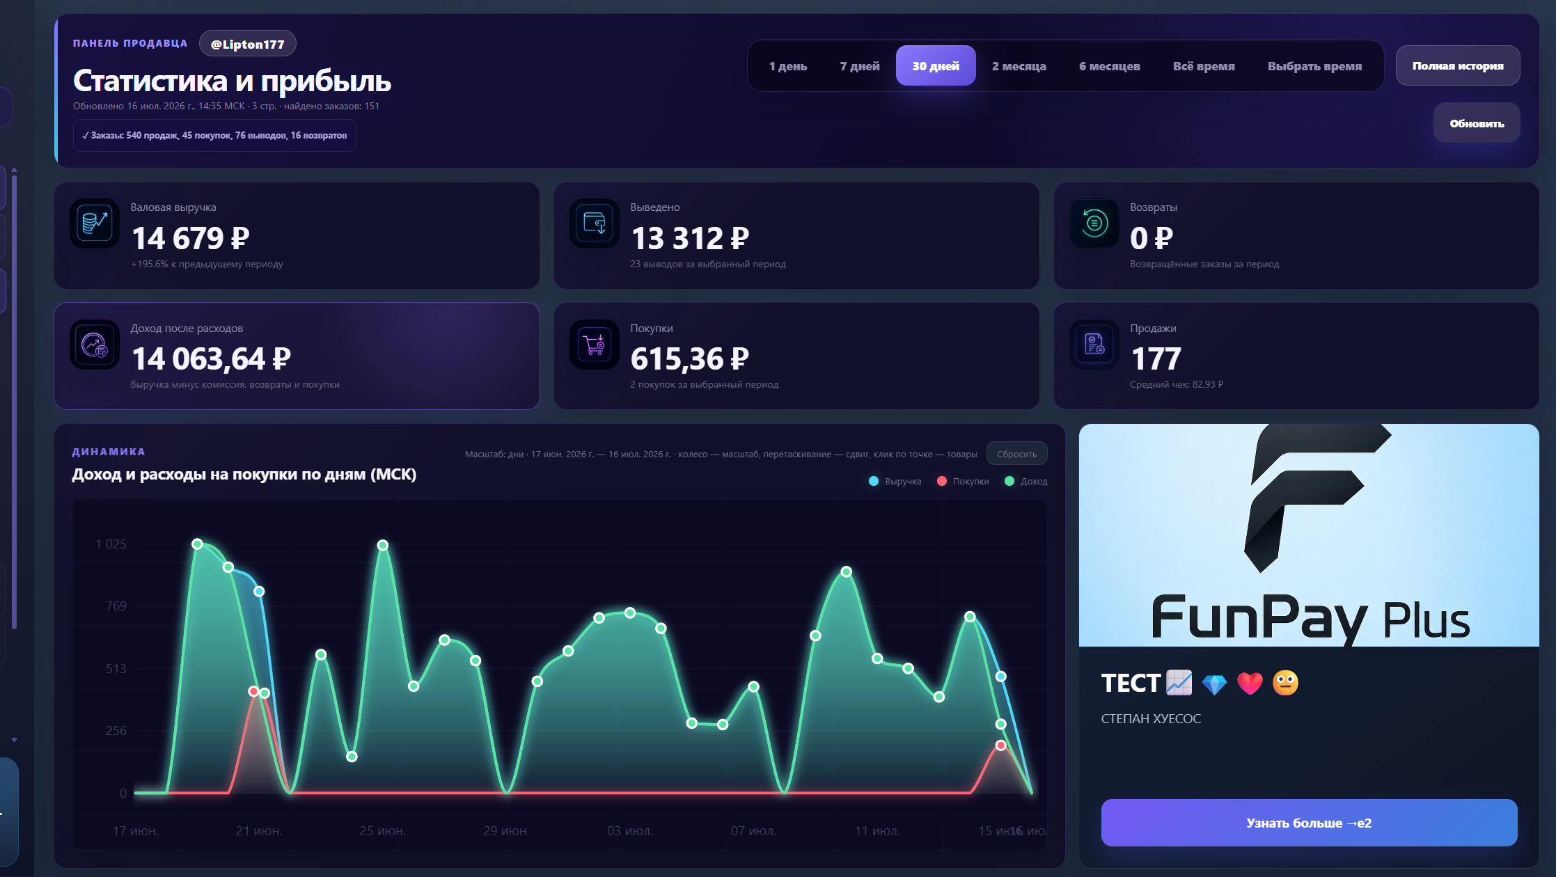The height and width of the screenshot is (877, 1556).
Task: Open Полная история
Action: tap(1458, 66)
